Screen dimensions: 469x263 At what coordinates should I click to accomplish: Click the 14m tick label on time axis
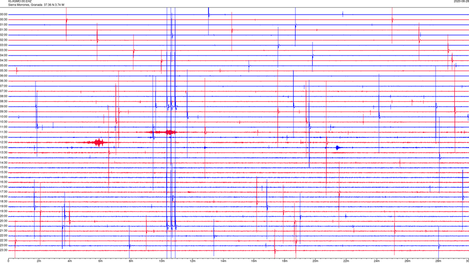[x=223, y=261]
